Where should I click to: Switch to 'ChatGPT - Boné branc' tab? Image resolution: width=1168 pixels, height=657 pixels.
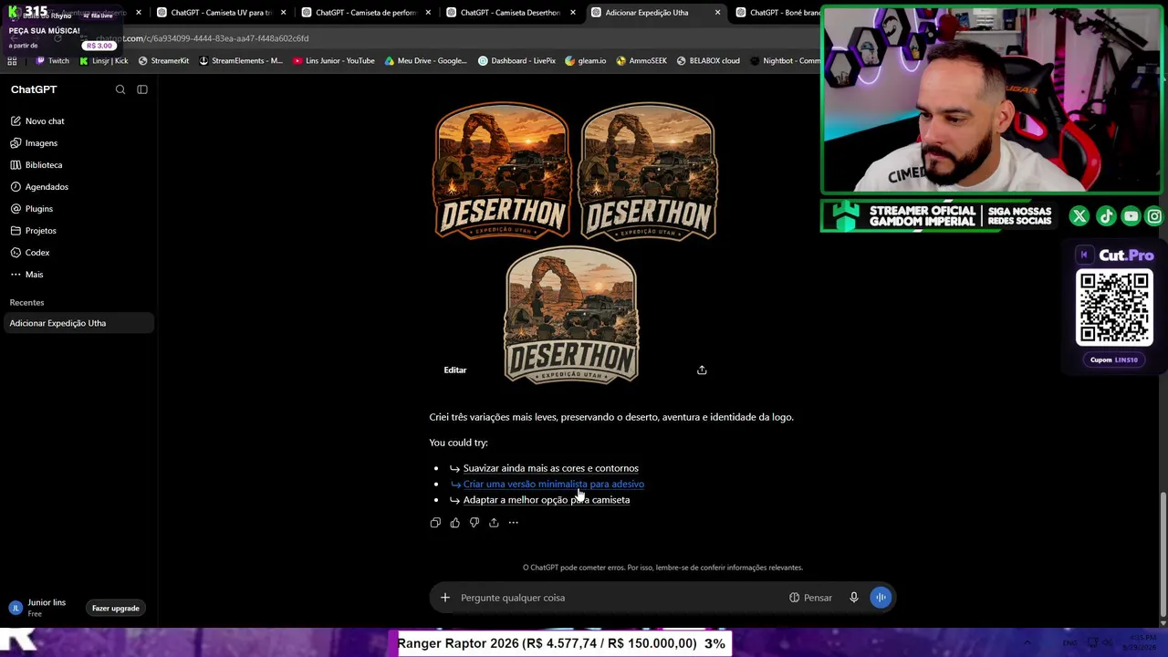tap(777, 13)
